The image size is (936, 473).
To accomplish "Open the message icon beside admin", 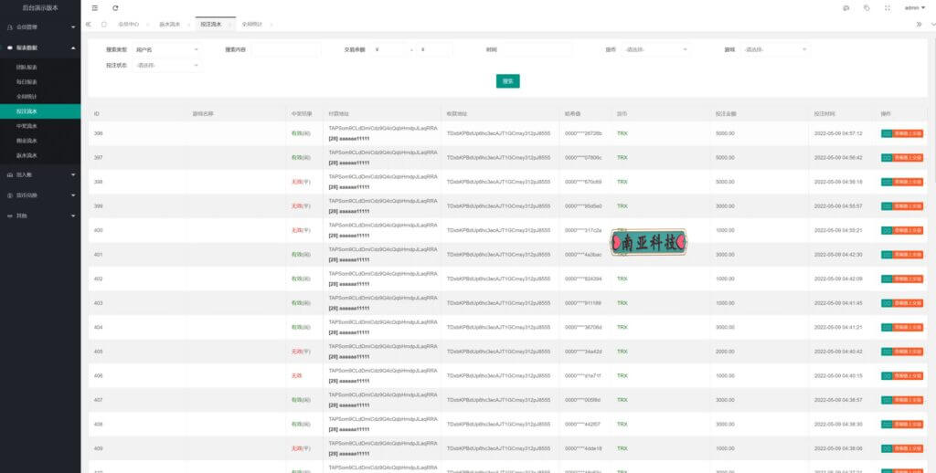I will tap(846, 8).
